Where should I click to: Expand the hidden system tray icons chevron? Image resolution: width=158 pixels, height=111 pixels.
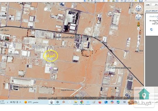click(20, 102)
